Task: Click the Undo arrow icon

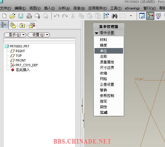Action: 57,16
